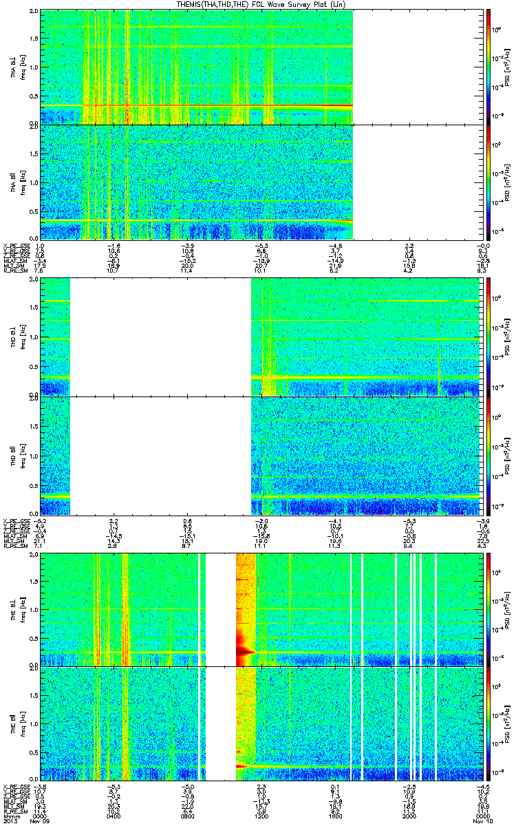Select the THA BL spectrogram panel
This screenshot has width=516, height=826.
point(196,67)
